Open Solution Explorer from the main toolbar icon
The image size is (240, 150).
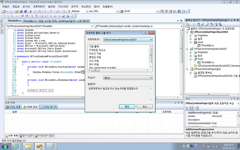tap(162, 11)
